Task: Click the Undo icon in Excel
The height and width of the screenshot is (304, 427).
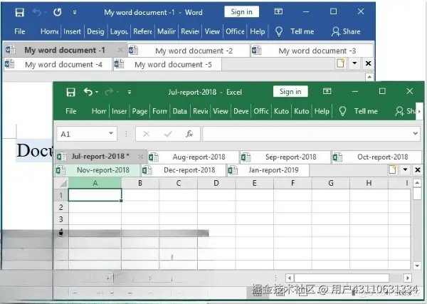Action: point(88,92)
